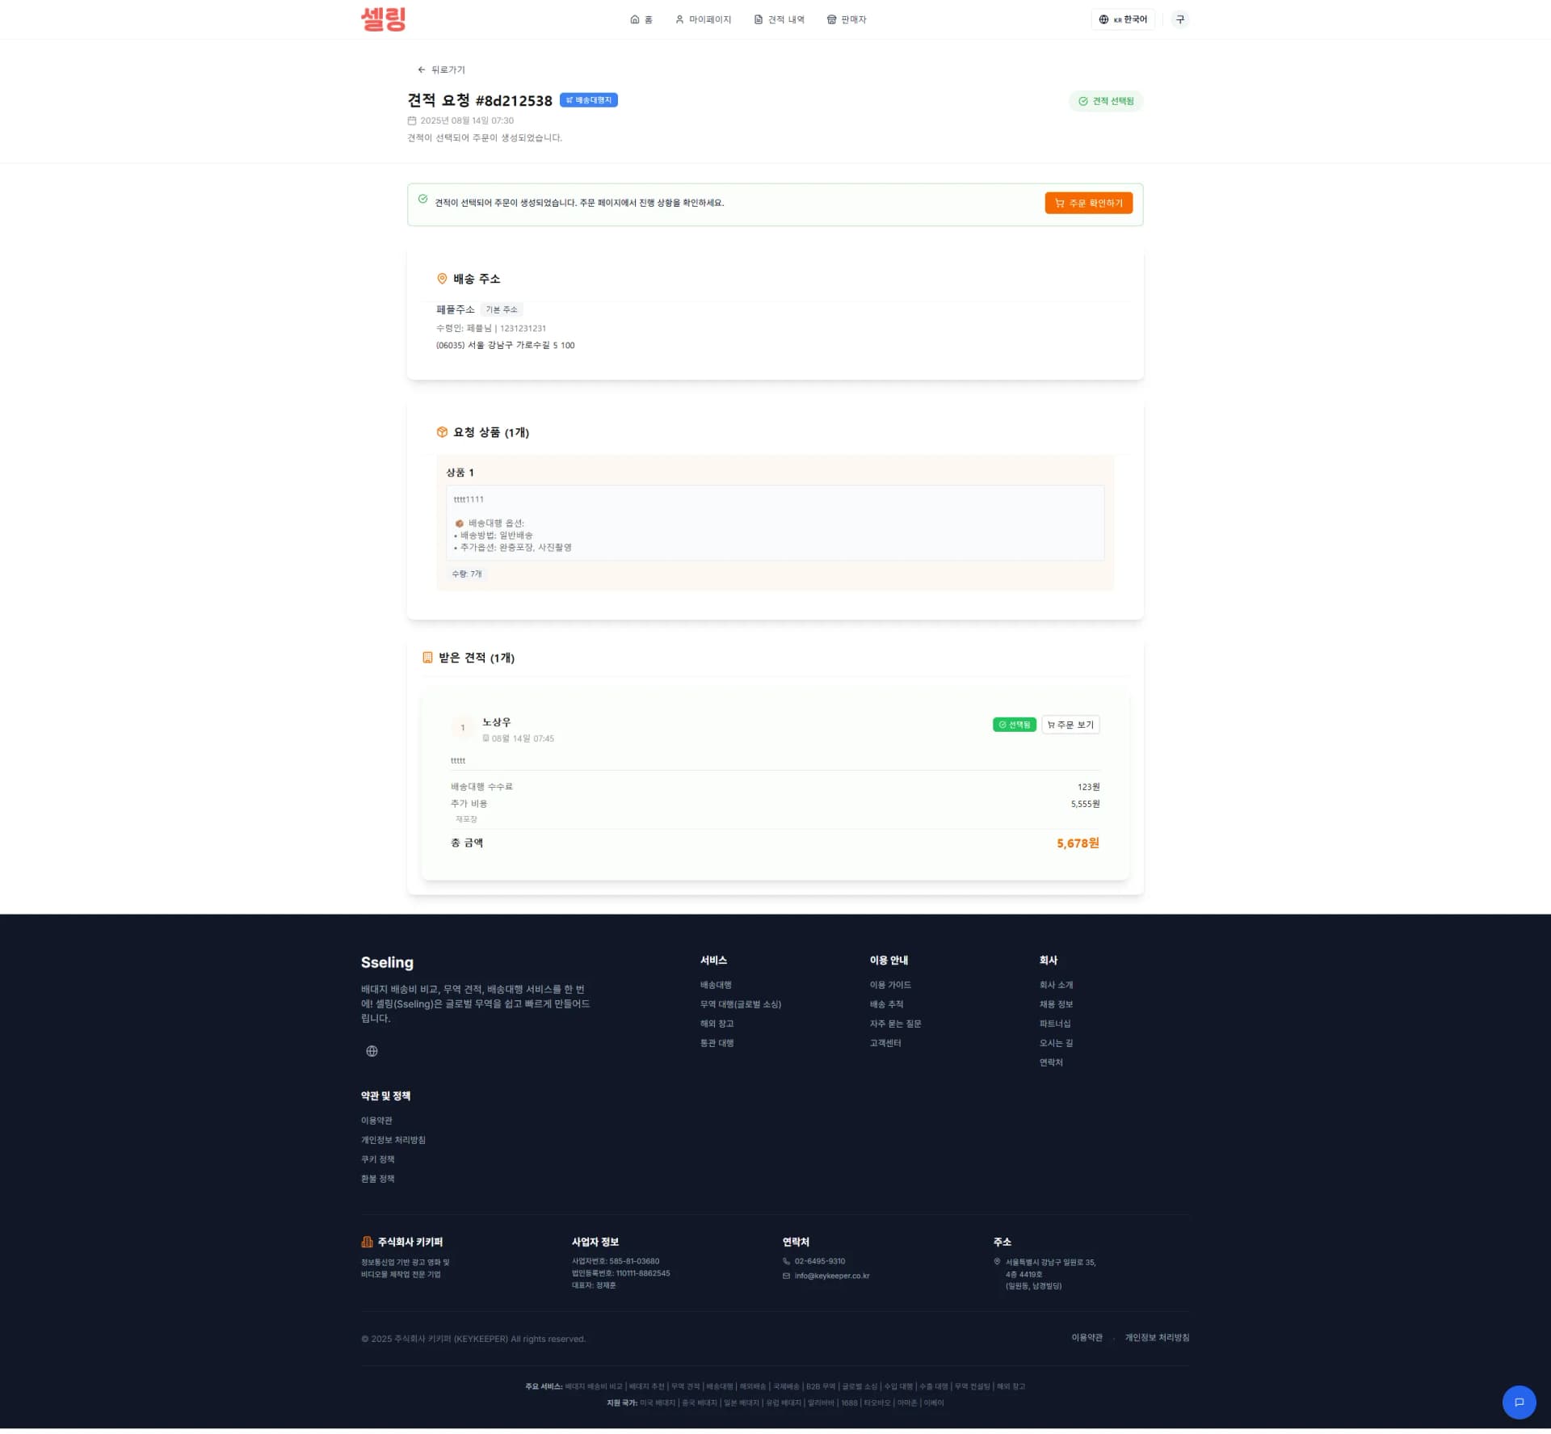This screenshot has height=1434, width=1551.
Task: Open 오시는 길 footer link
Action: tap(1056, 1043)
